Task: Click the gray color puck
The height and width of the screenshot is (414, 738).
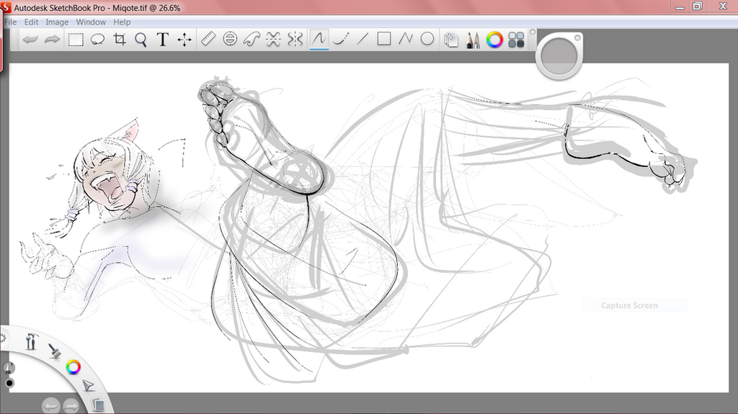Action: click(559, 56)
